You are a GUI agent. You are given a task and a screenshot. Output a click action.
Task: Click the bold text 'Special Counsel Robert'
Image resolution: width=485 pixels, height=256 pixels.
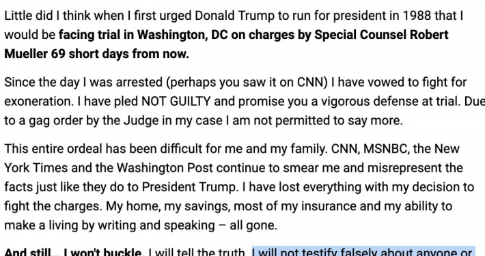(381, 35)
